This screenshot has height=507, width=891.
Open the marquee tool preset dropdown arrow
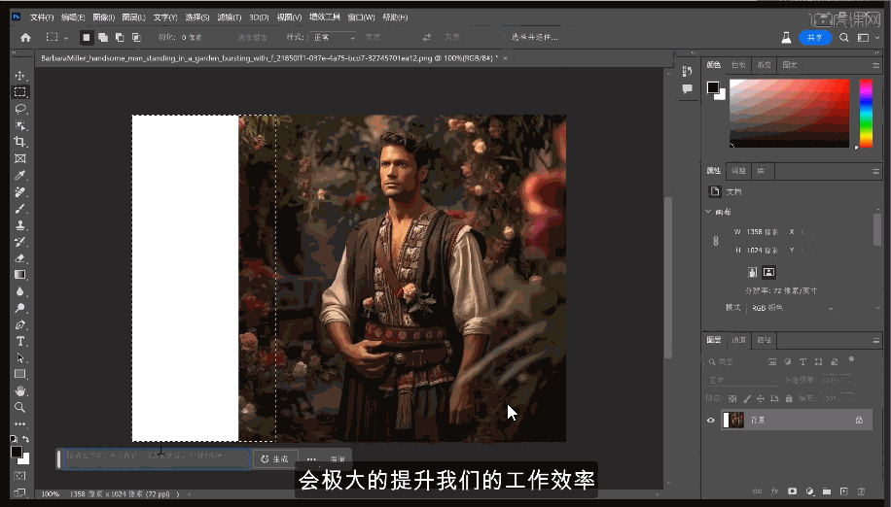point(66,38)
